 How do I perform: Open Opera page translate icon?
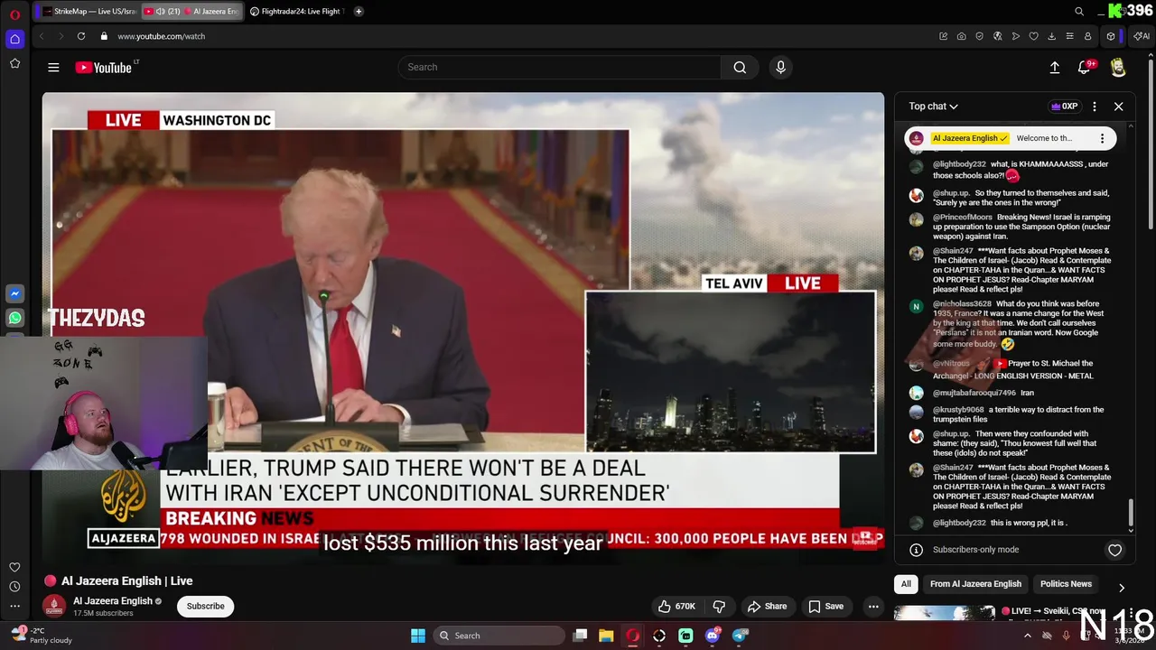[x=997, y=36]
